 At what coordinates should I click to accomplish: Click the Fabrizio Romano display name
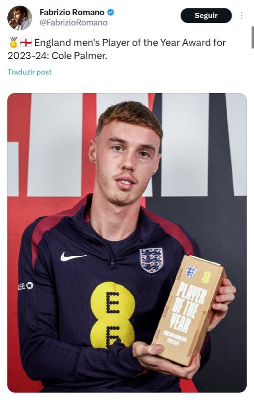click(72, 12)
